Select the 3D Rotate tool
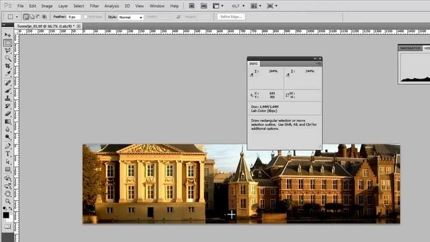 [x=7, y=178]
